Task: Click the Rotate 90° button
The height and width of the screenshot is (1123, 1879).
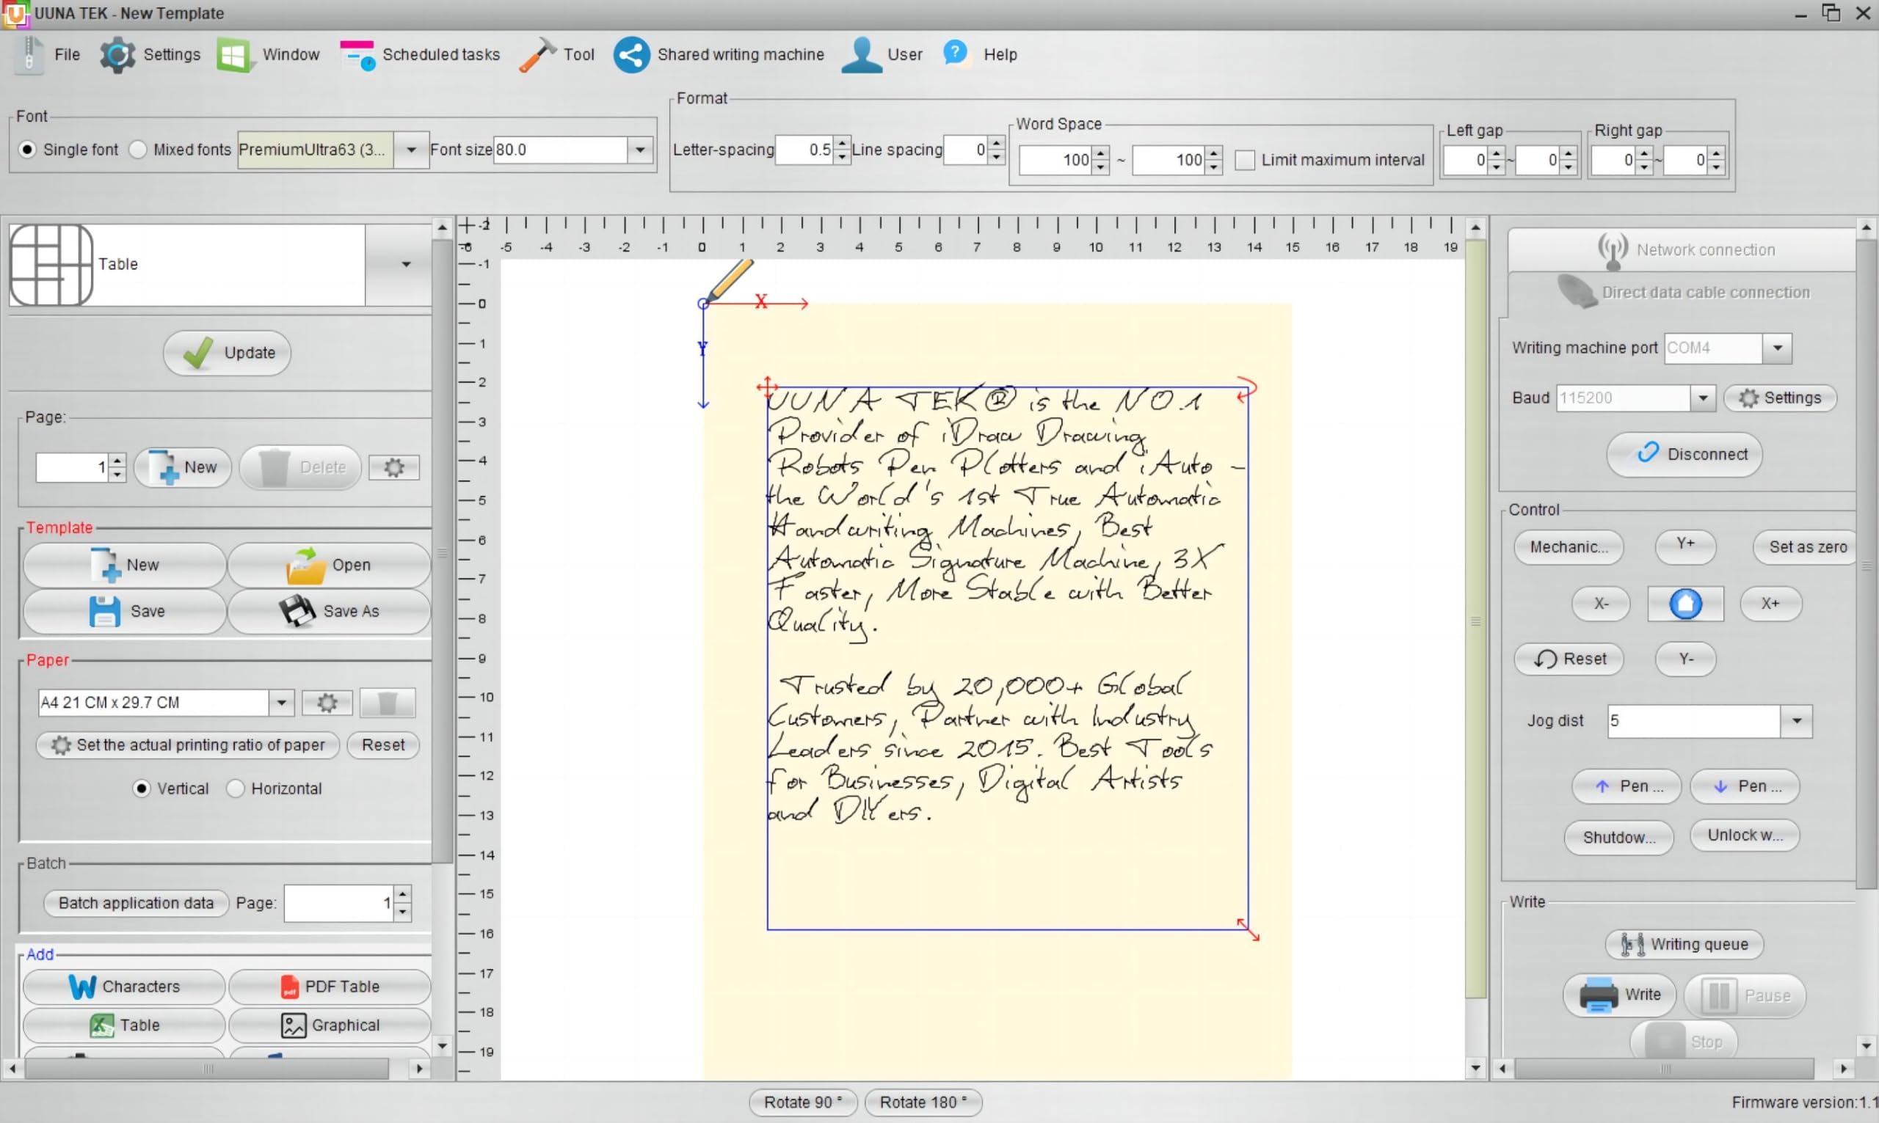Action: [x=802, y=1102]
